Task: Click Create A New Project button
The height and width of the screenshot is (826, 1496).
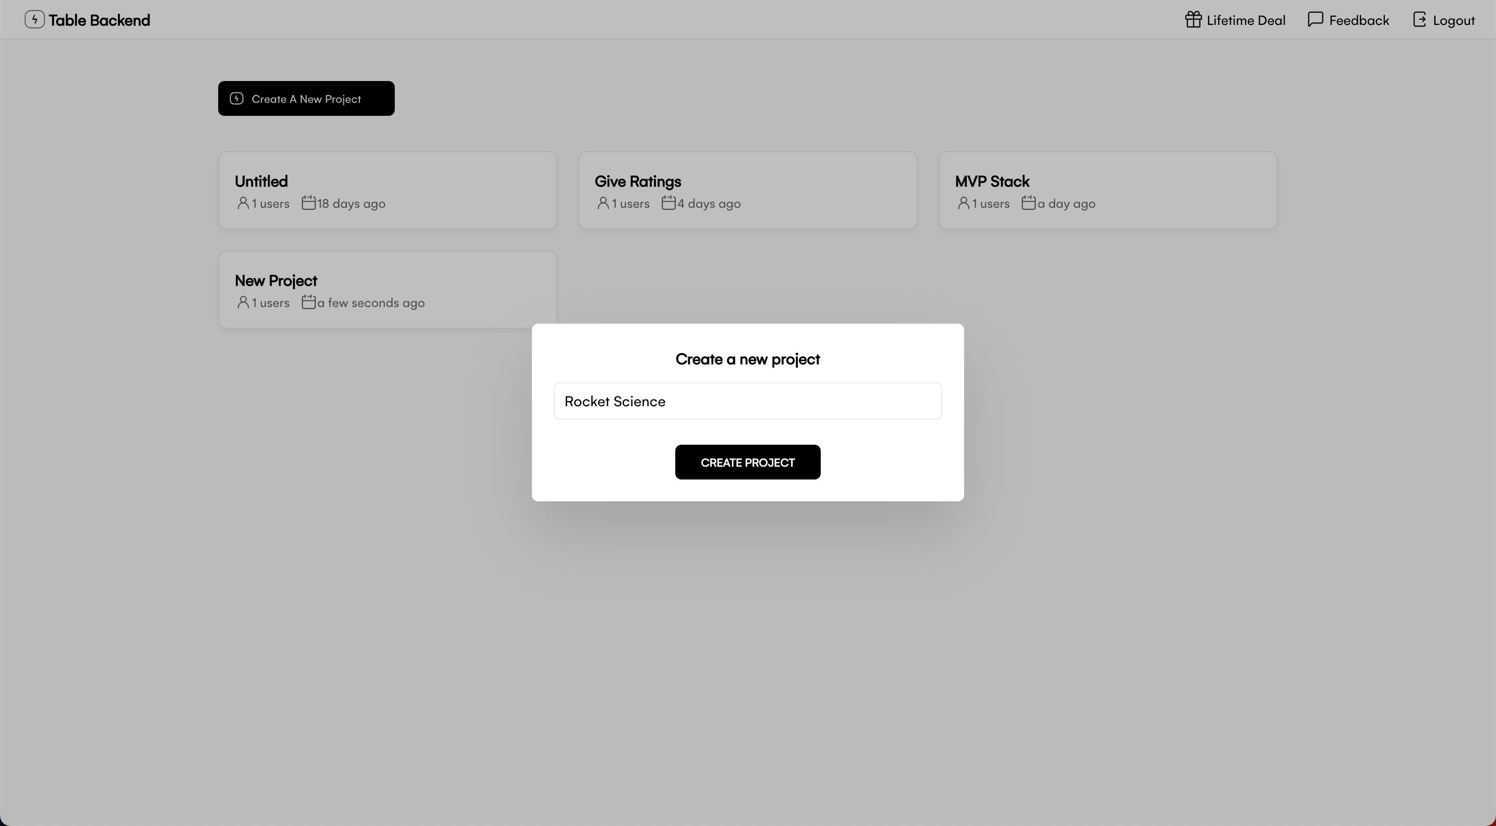Action: pyautogui.click(x=305, y=98)
